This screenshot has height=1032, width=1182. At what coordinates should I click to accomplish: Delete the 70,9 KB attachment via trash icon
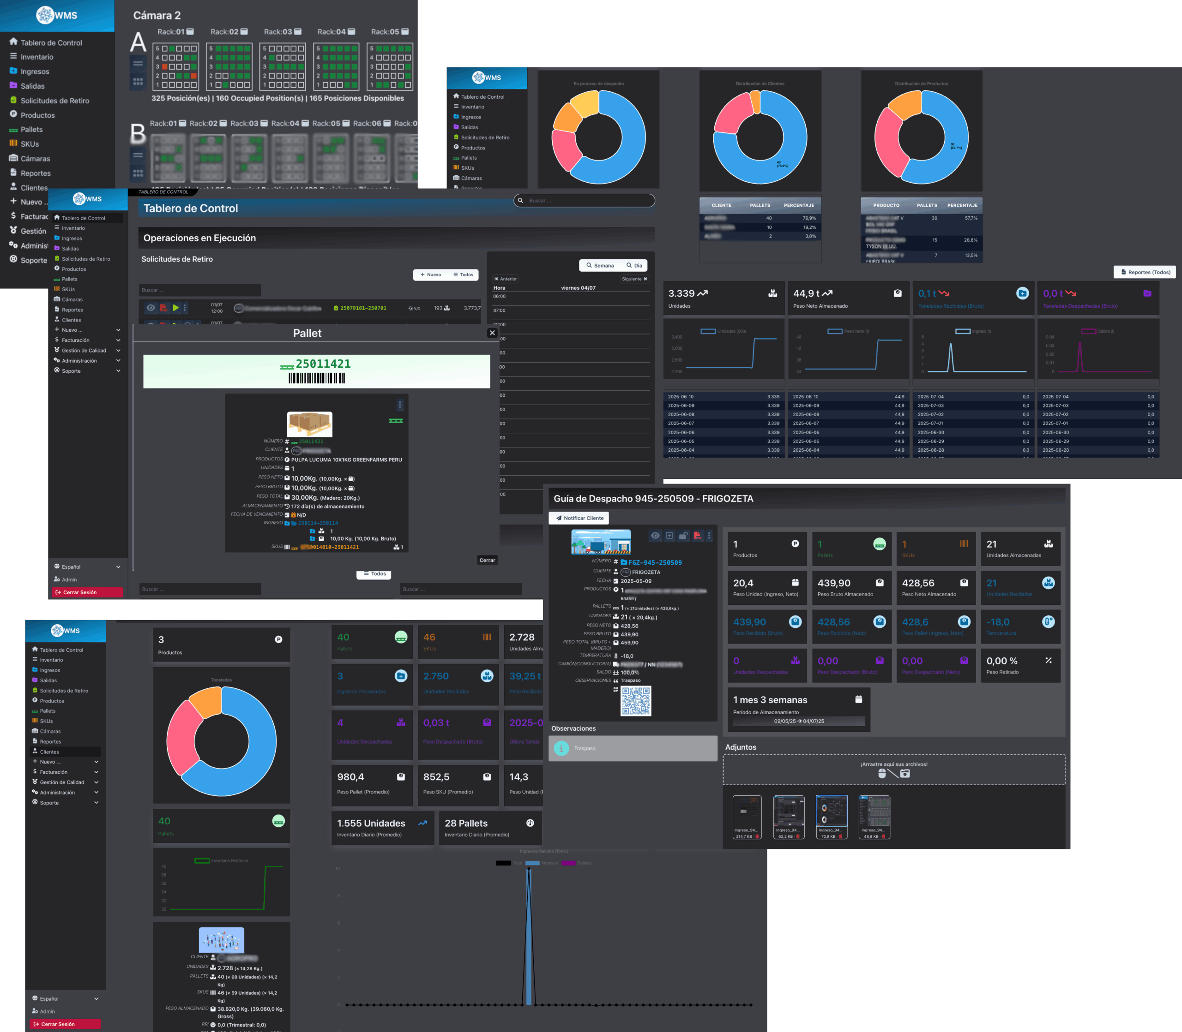click(840, 836)
